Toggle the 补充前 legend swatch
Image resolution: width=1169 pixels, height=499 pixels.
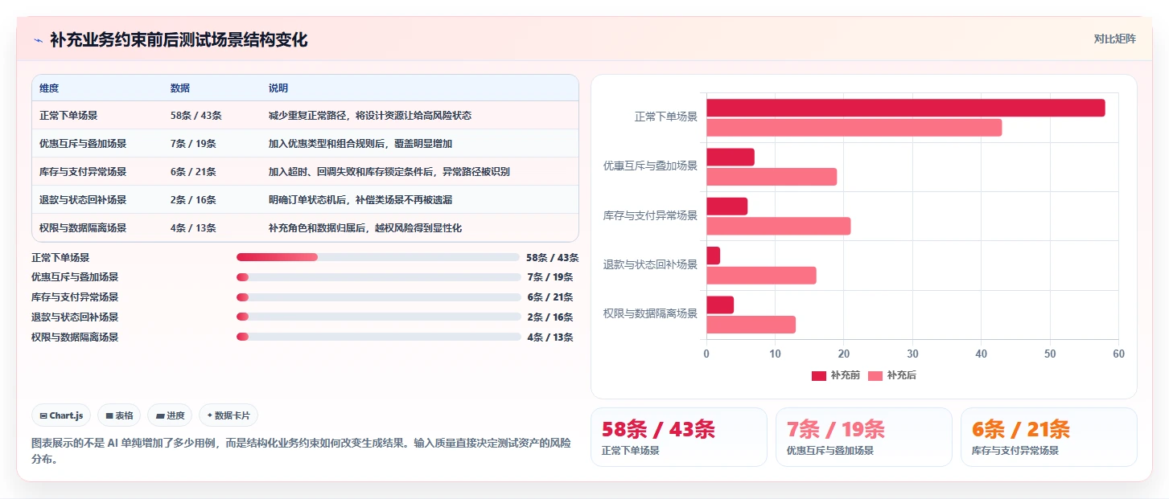[x=819, y=375]
